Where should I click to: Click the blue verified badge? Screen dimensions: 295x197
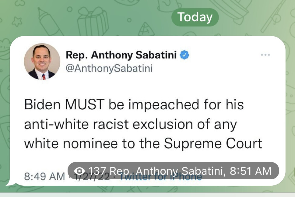coord(184,55)
